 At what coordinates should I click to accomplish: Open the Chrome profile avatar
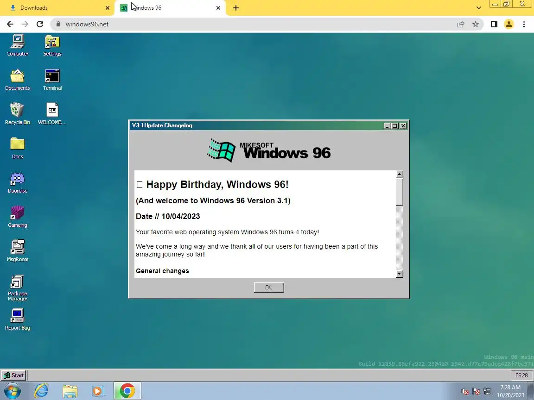click(509, 24)
